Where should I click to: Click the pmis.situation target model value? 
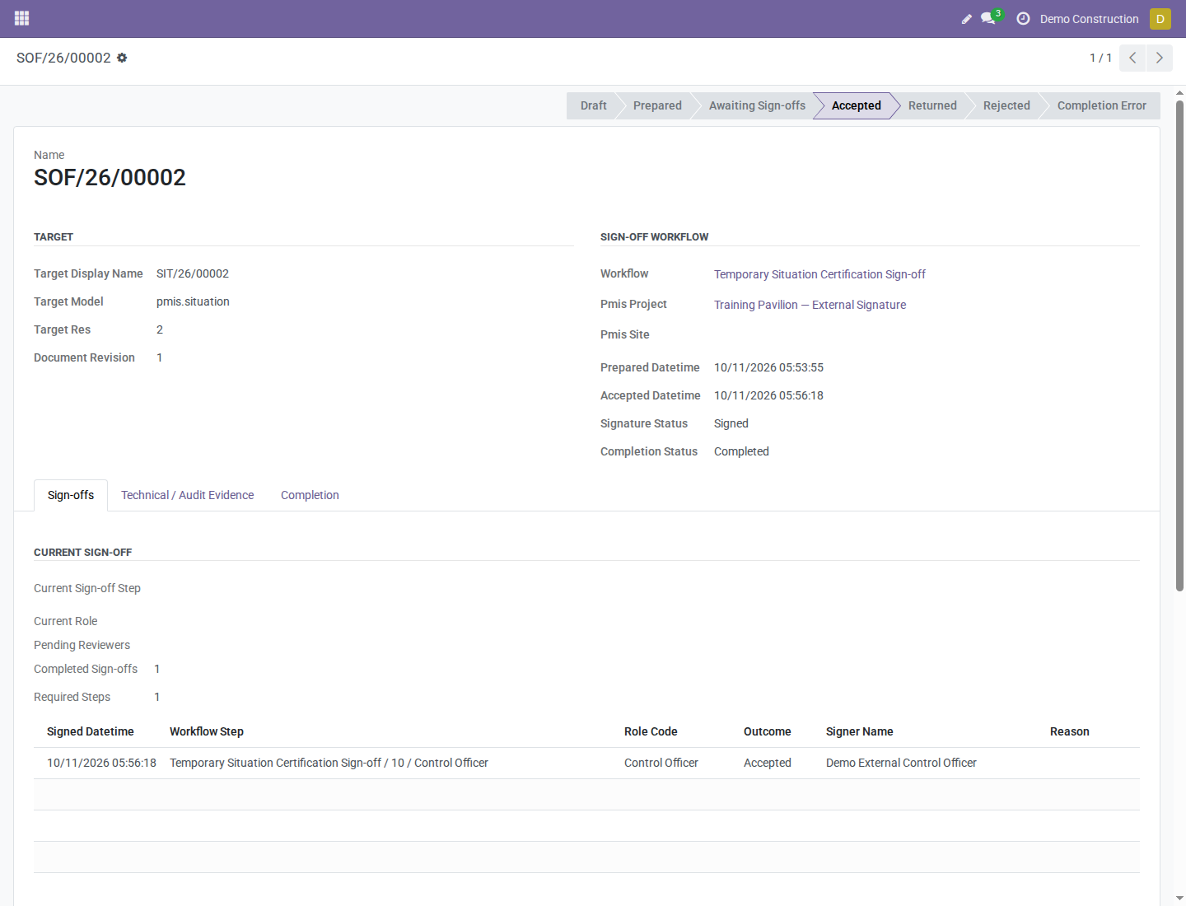(x=193, y=301)
